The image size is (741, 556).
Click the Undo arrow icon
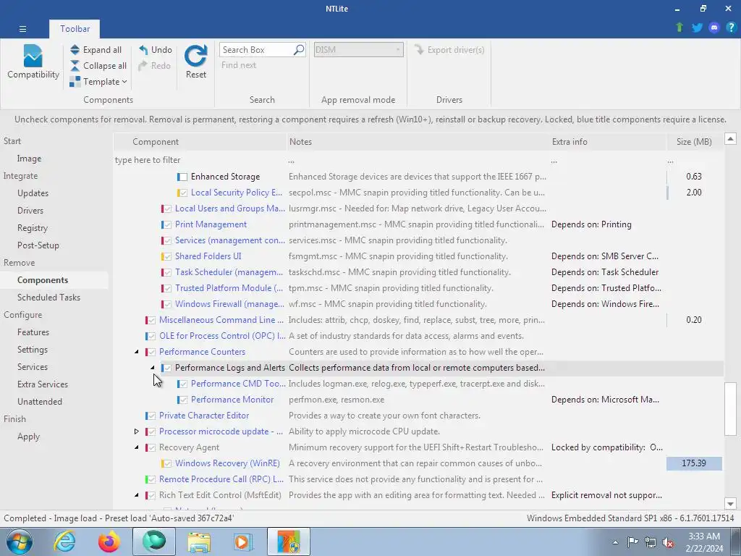click(x=143, y=50)
